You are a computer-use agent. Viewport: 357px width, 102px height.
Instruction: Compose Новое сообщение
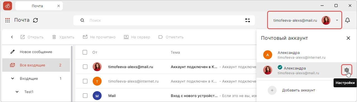click(36, 52)
